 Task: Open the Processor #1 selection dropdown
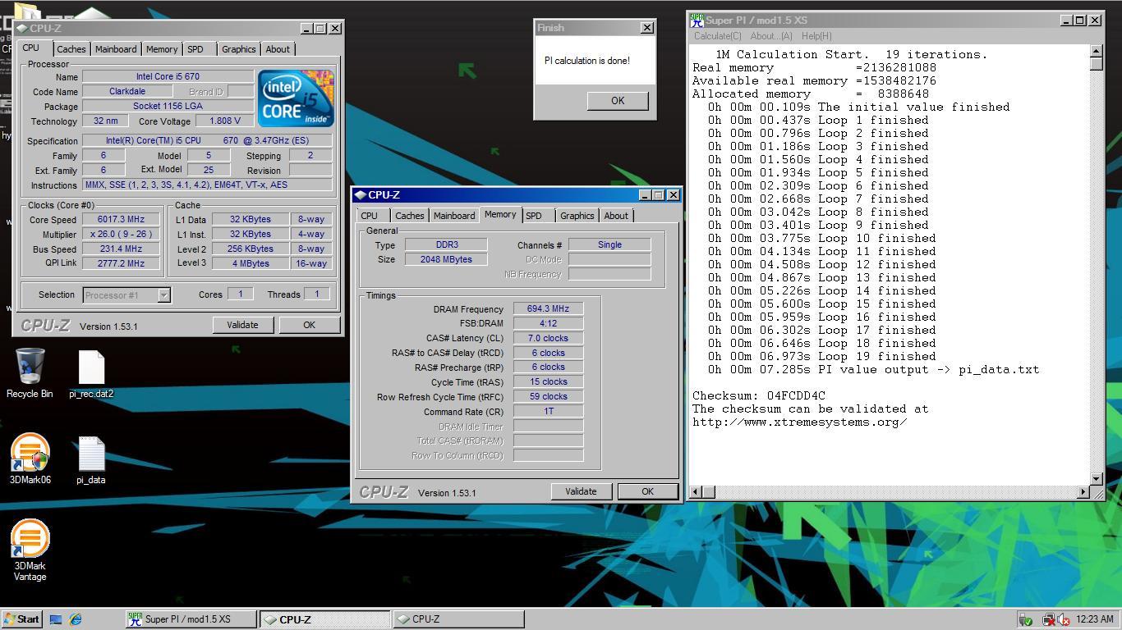pos(163,294)
